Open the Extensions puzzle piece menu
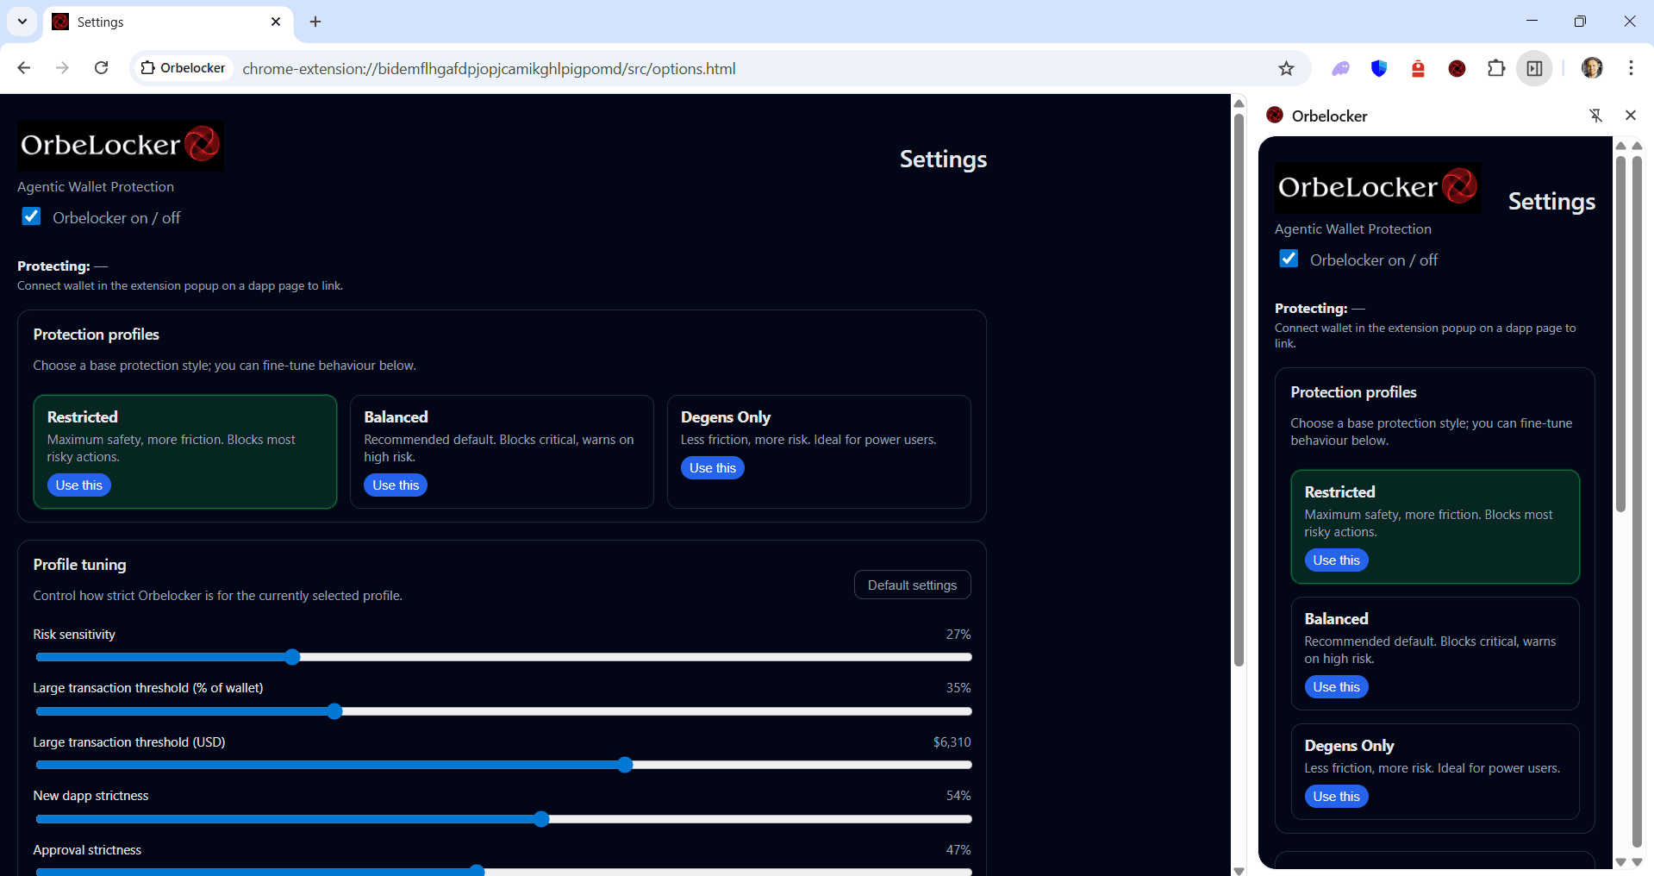The image size is (1654, 876). coord(1496,68)
